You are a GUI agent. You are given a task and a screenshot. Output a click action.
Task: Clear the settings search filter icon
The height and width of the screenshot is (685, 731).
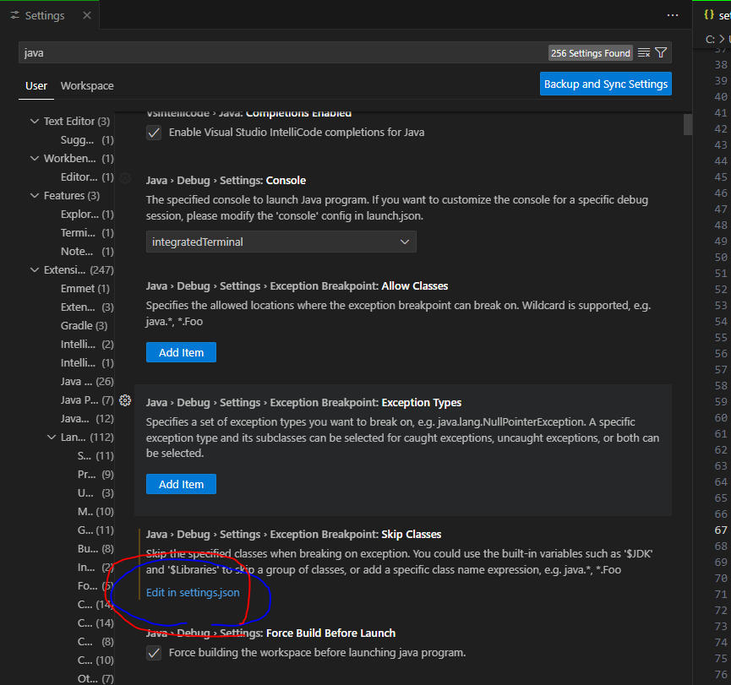[x=646, y=52]
